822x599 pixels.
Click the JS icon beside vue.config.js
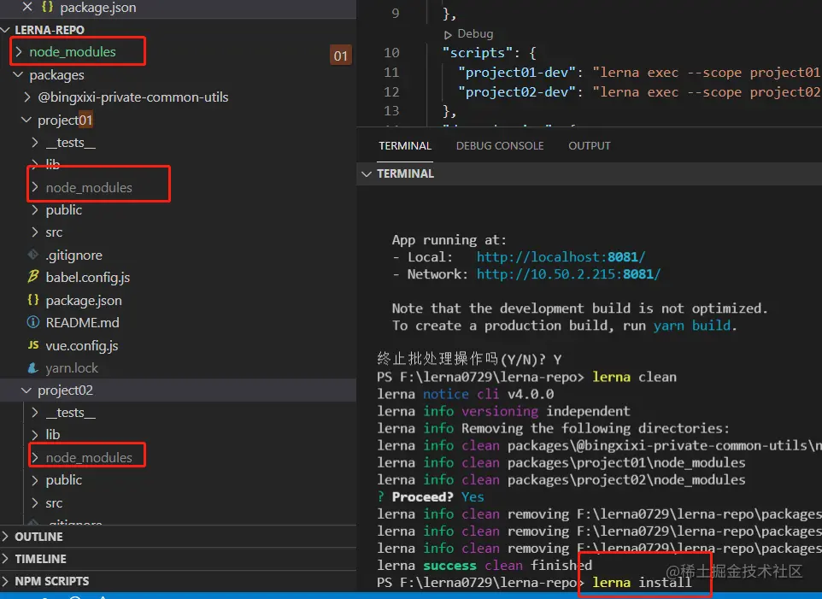[33, 345]
